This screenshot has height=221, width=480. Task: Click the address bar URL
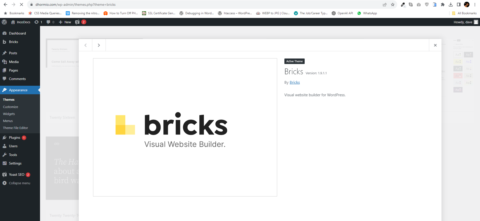tap(76, 4)
